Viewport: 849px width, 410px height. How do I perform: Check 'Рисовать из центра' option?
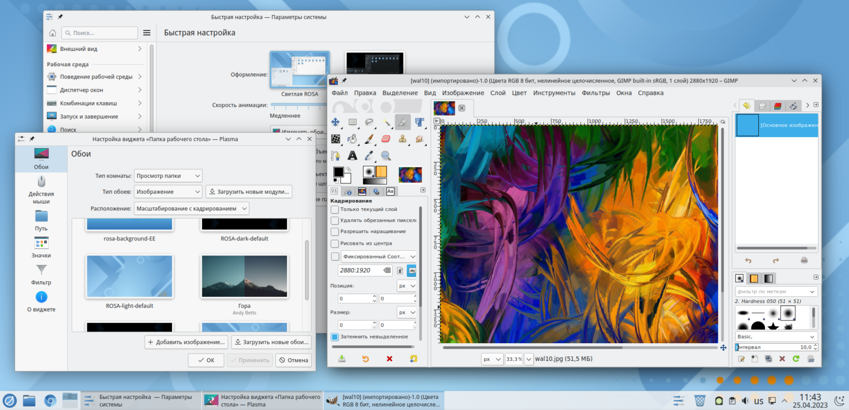(x=335, y=243)
